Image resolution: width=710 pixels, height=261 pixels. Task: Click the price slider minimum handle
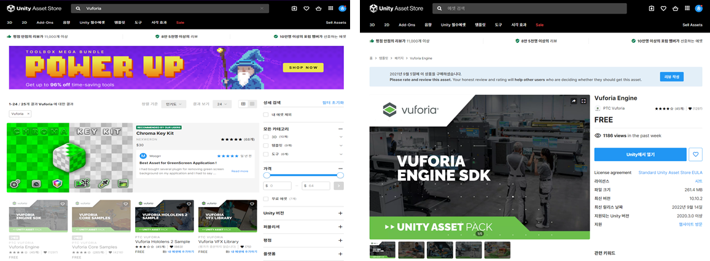pyautogui.click(x=267, y=175)
